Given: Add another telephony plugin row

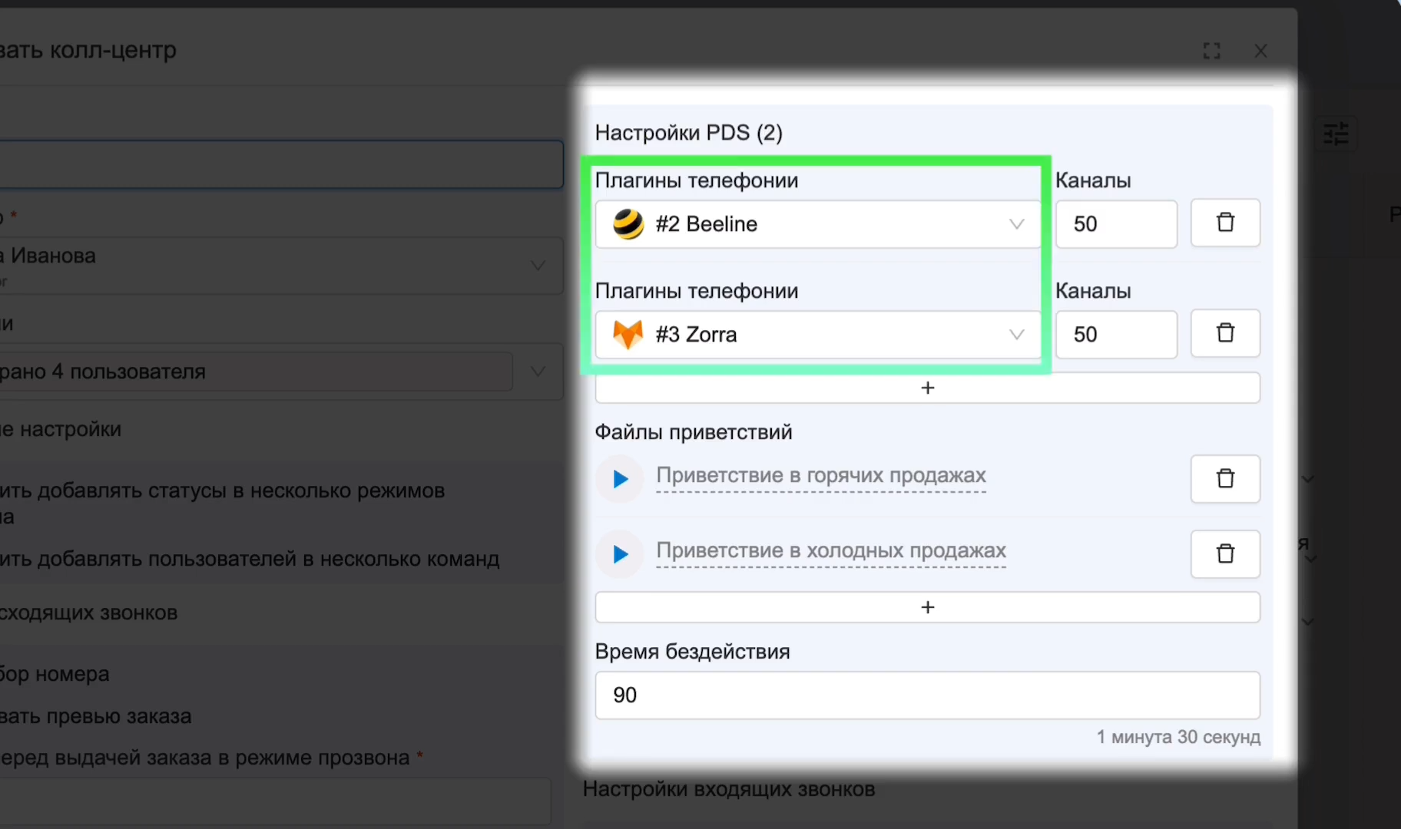Looking at the screenshot, I should 928,388.
